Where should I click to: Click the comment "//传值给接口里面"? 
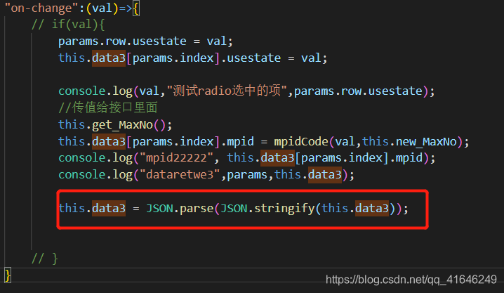pos(107,108)
